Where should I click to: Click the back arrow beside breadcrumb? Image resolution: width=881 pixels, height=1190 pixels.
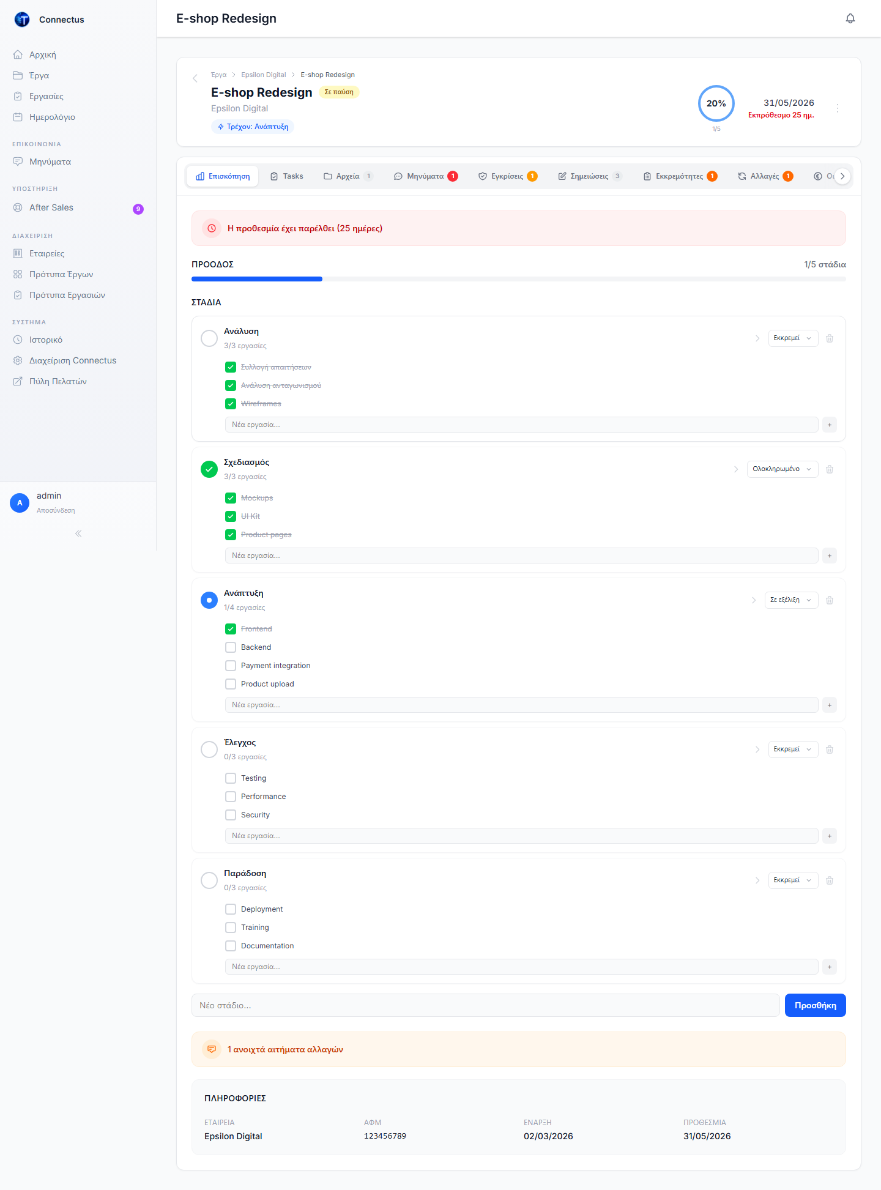click(x=195, y=78)
